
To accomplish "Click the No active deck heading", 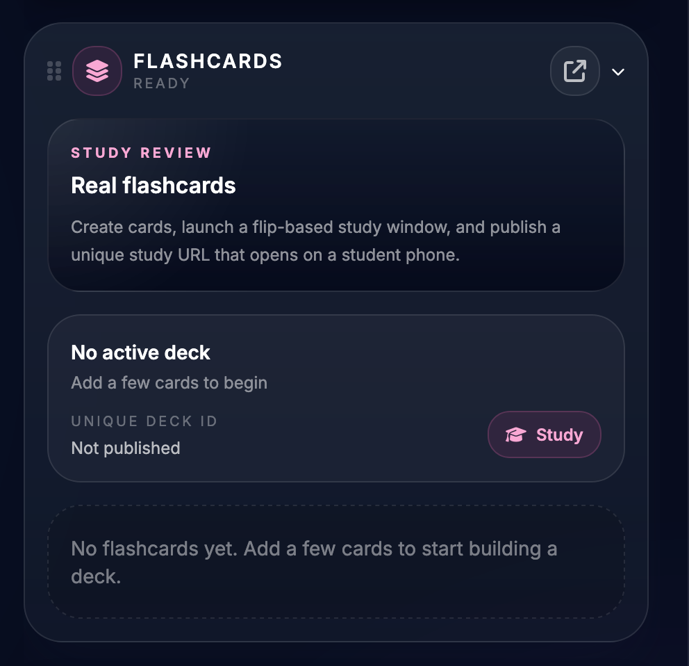I will point(140,352).
